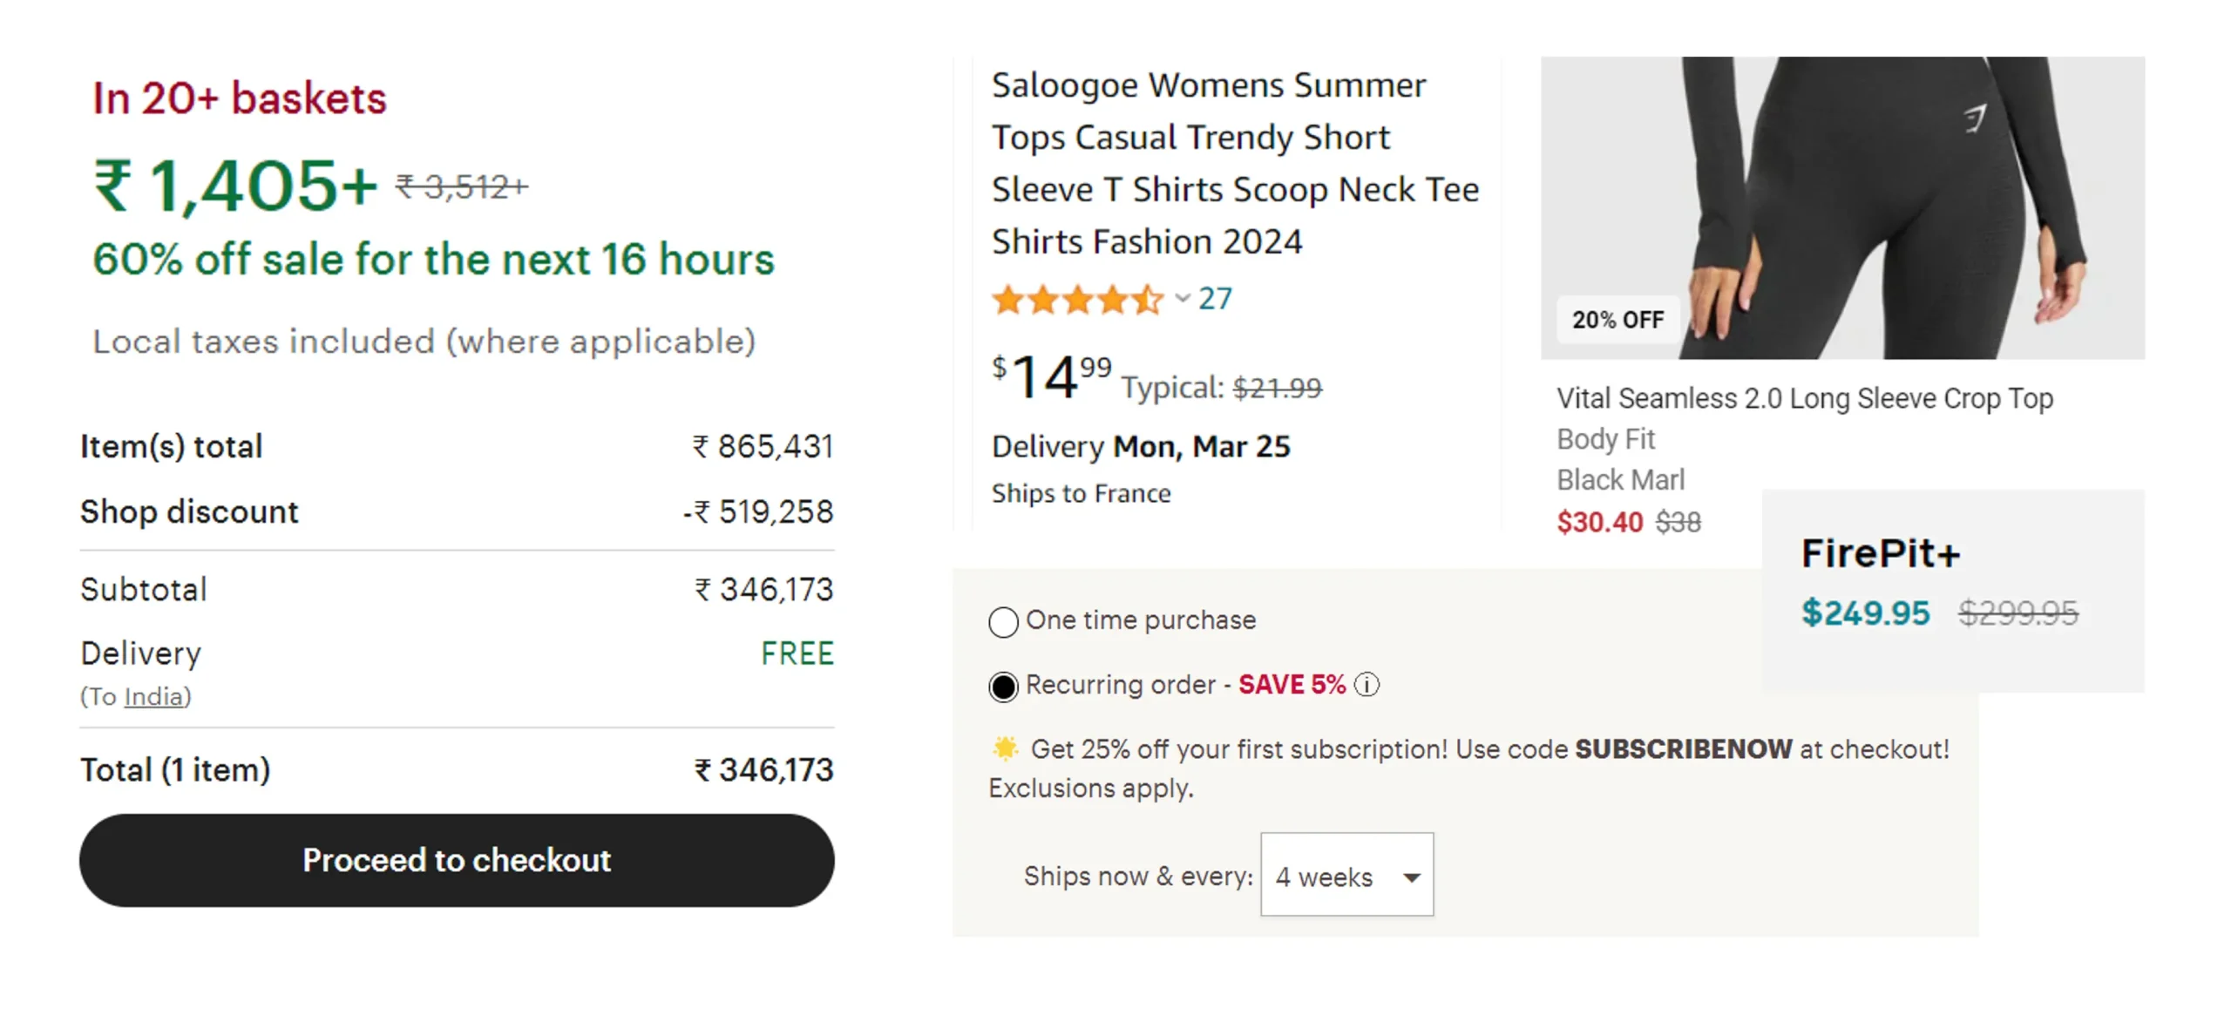Image resolution: width=2231 pixels, height=1029 pixels.
Task: Click the Proceed to checkout button
Action: tap(456, 860)
